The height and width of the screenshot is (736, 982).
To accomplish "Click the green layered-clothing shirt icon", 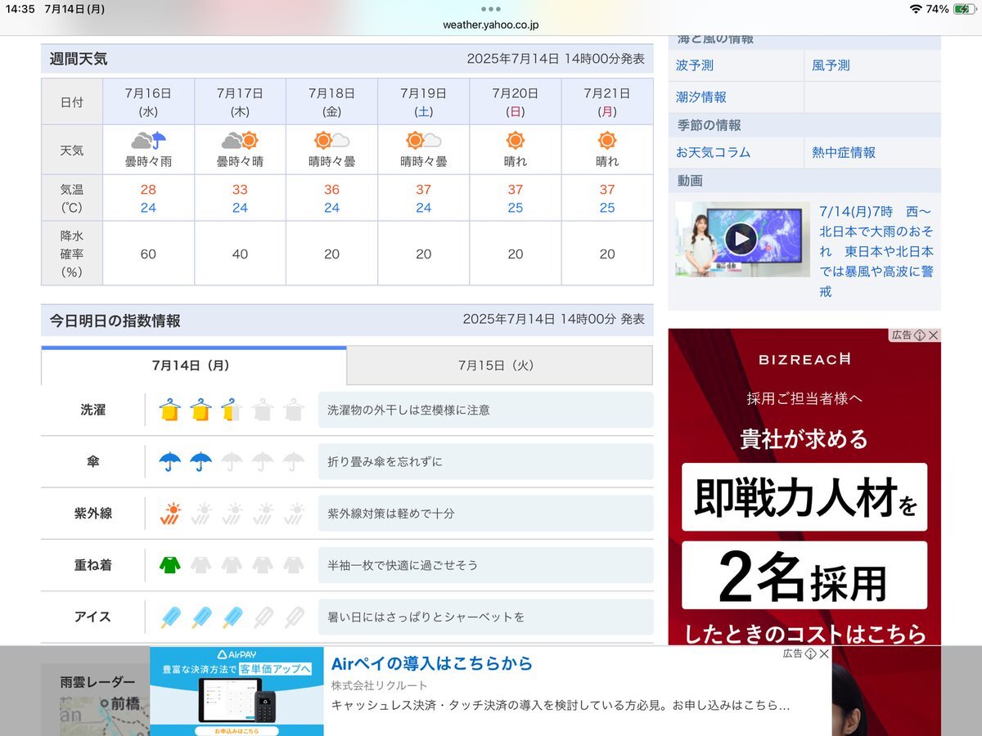I will tap(169, 565).
